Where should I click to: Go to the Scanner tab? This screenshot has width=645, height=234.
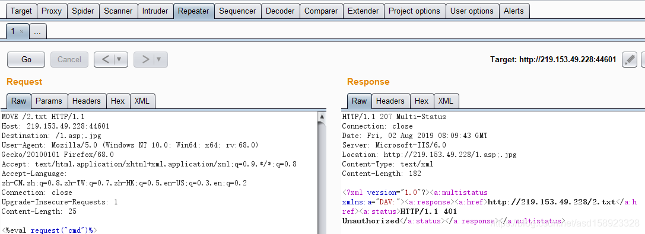coord(118,11)
